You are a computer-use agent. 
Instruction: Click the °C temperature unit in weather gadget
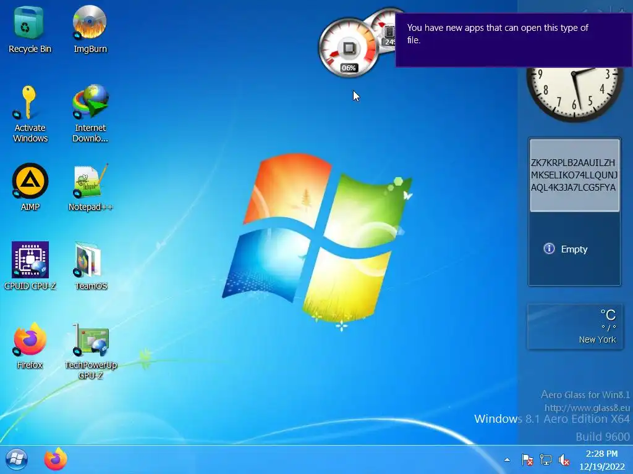[x=608, y=314]
